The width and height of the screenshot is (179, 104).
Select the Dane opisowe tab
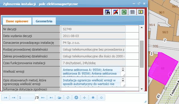(17, 21)
